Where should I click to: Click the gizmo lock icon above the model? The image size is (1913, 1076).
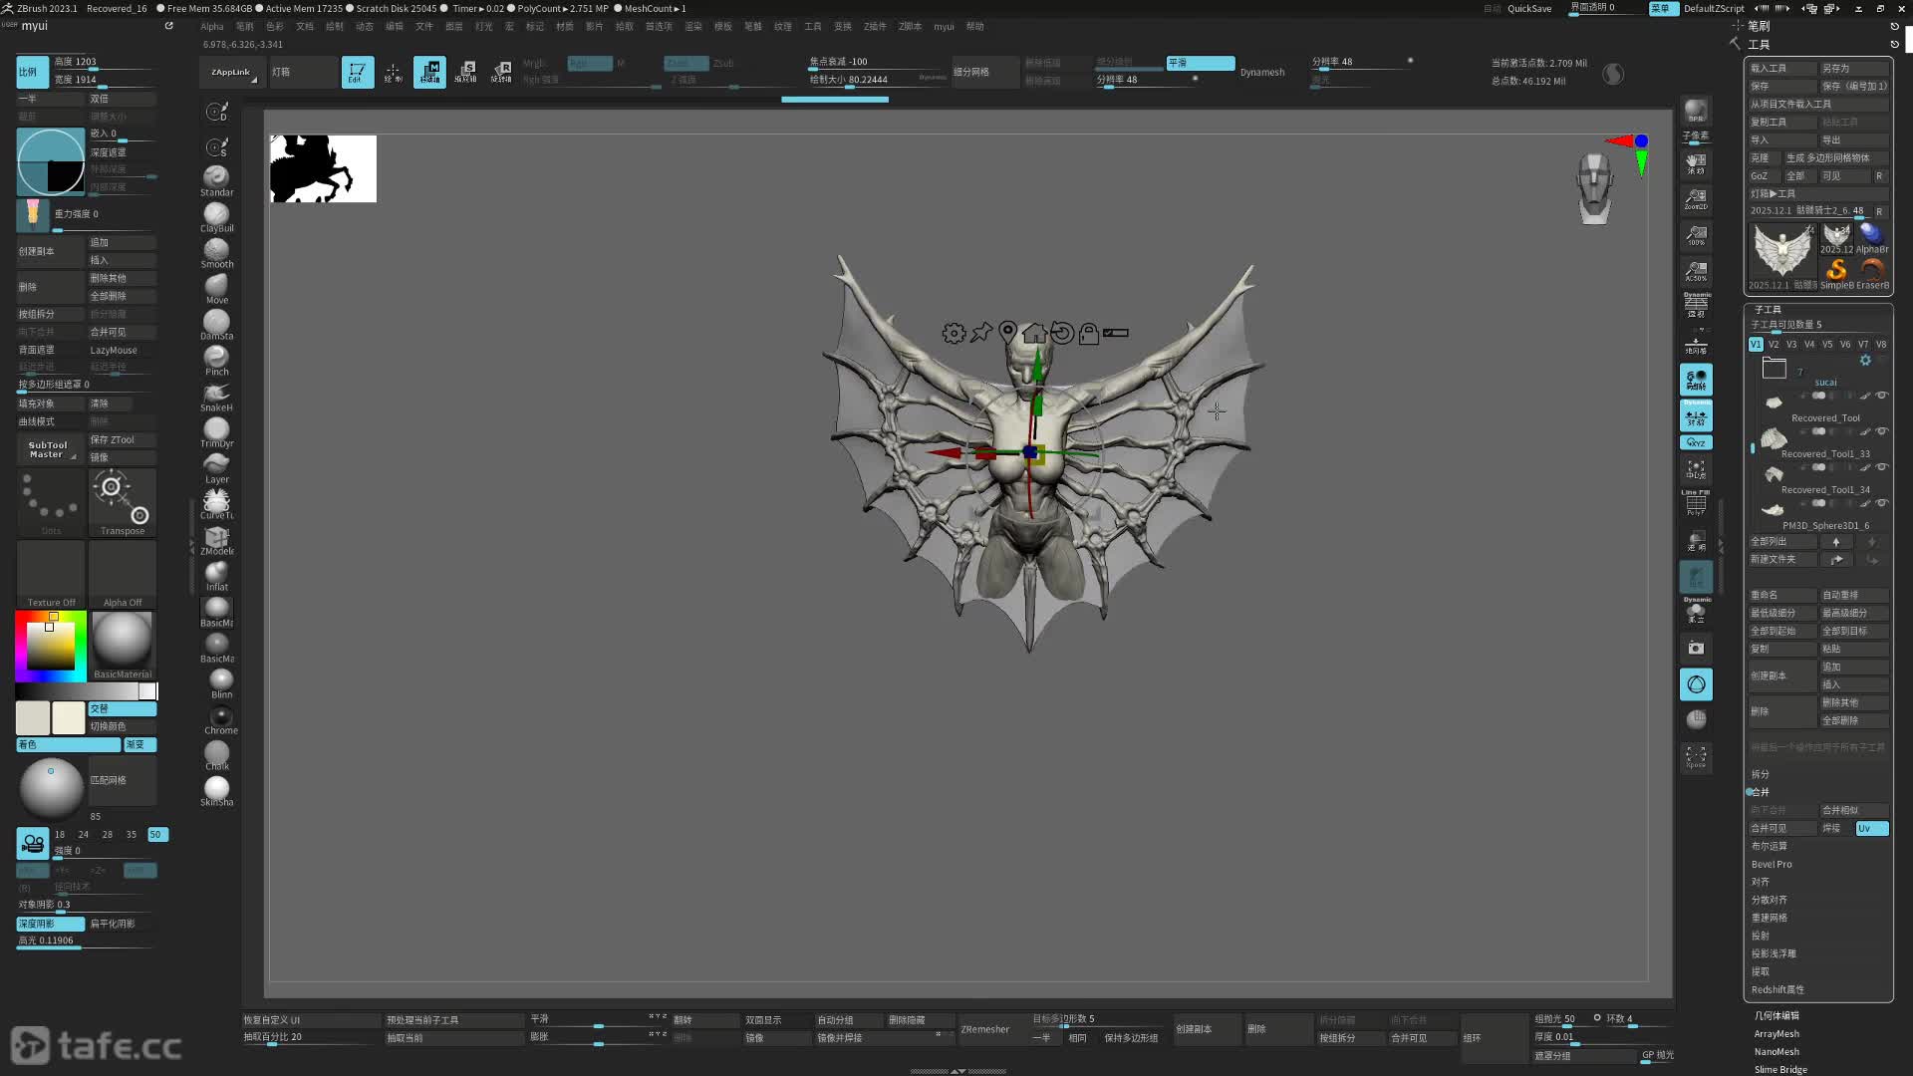pos(1089,333)
